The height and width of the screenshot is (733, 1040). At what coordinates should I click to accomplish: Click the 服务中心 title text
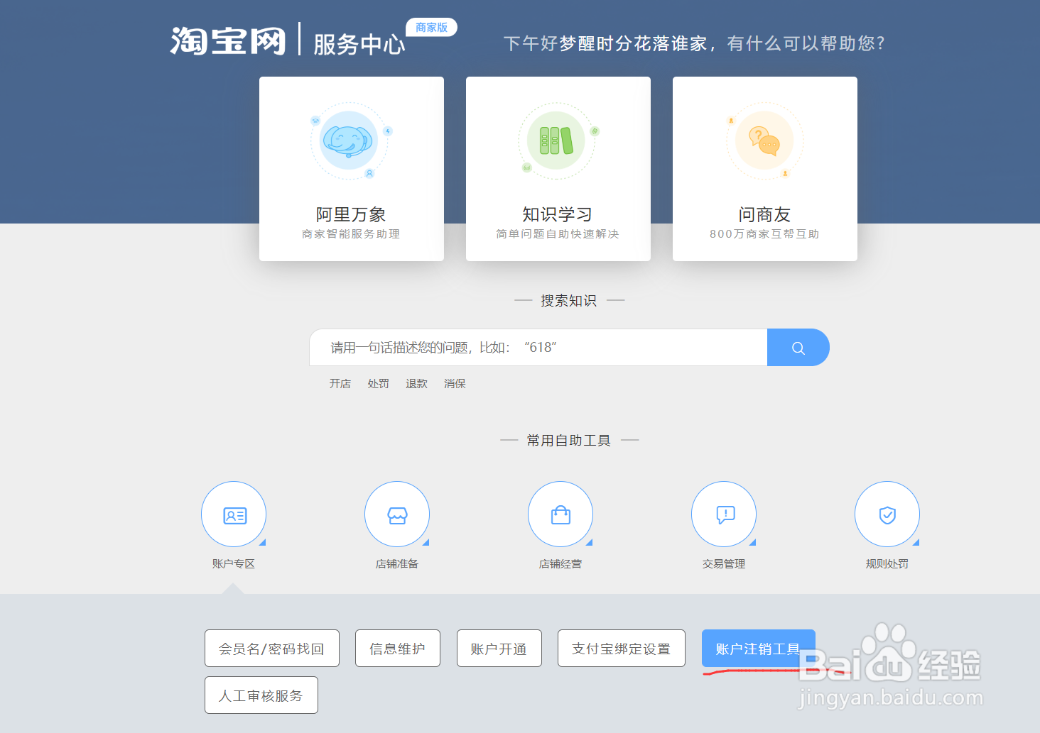(x=359, y=44)
